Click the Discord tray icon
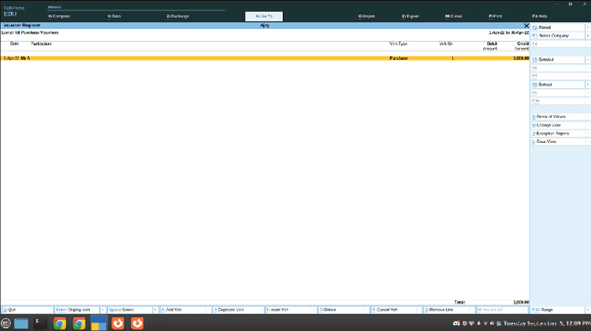This screenshot has width=591, height=331. click(456, 323)
